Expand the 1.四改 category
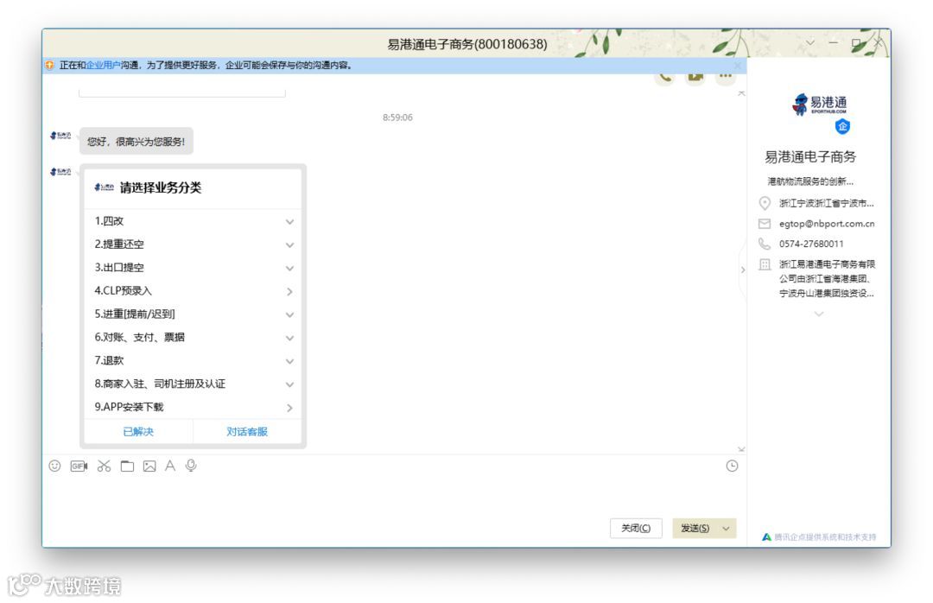The width and height of the screenshot is (933, 603). 193,221
